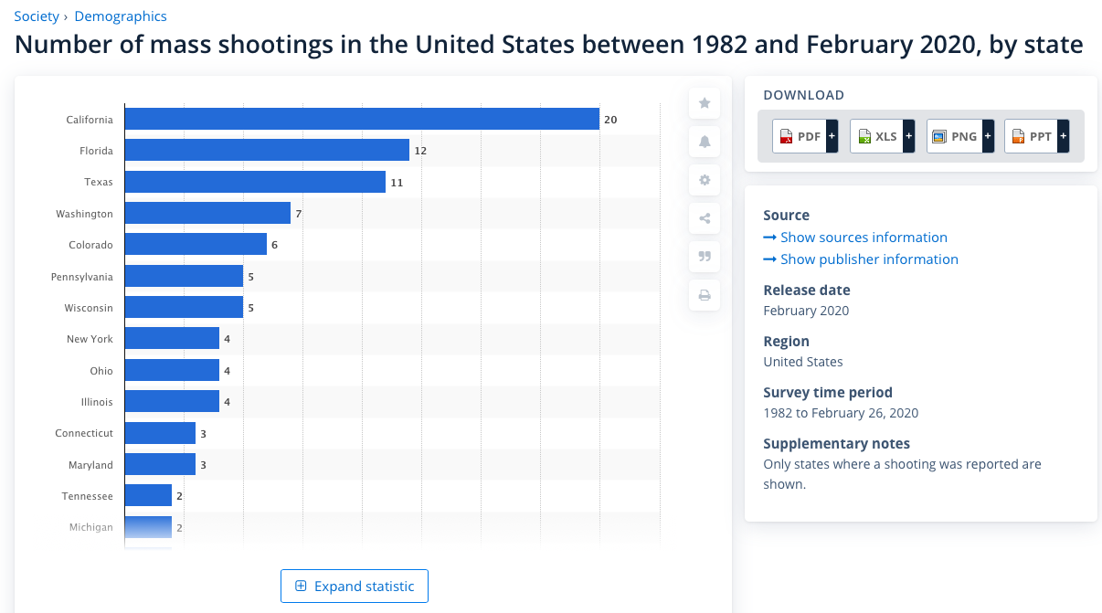The image size is (1102, 613).
Task: Click the bell notification alert icon
Action: point(705,142)
